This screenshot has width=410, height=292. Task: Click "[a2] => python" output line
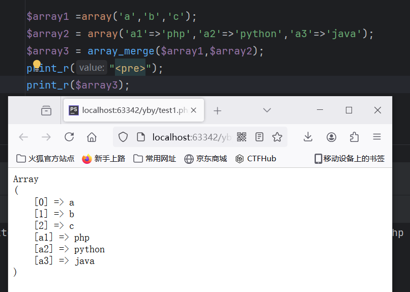click(x=70, y=249)
